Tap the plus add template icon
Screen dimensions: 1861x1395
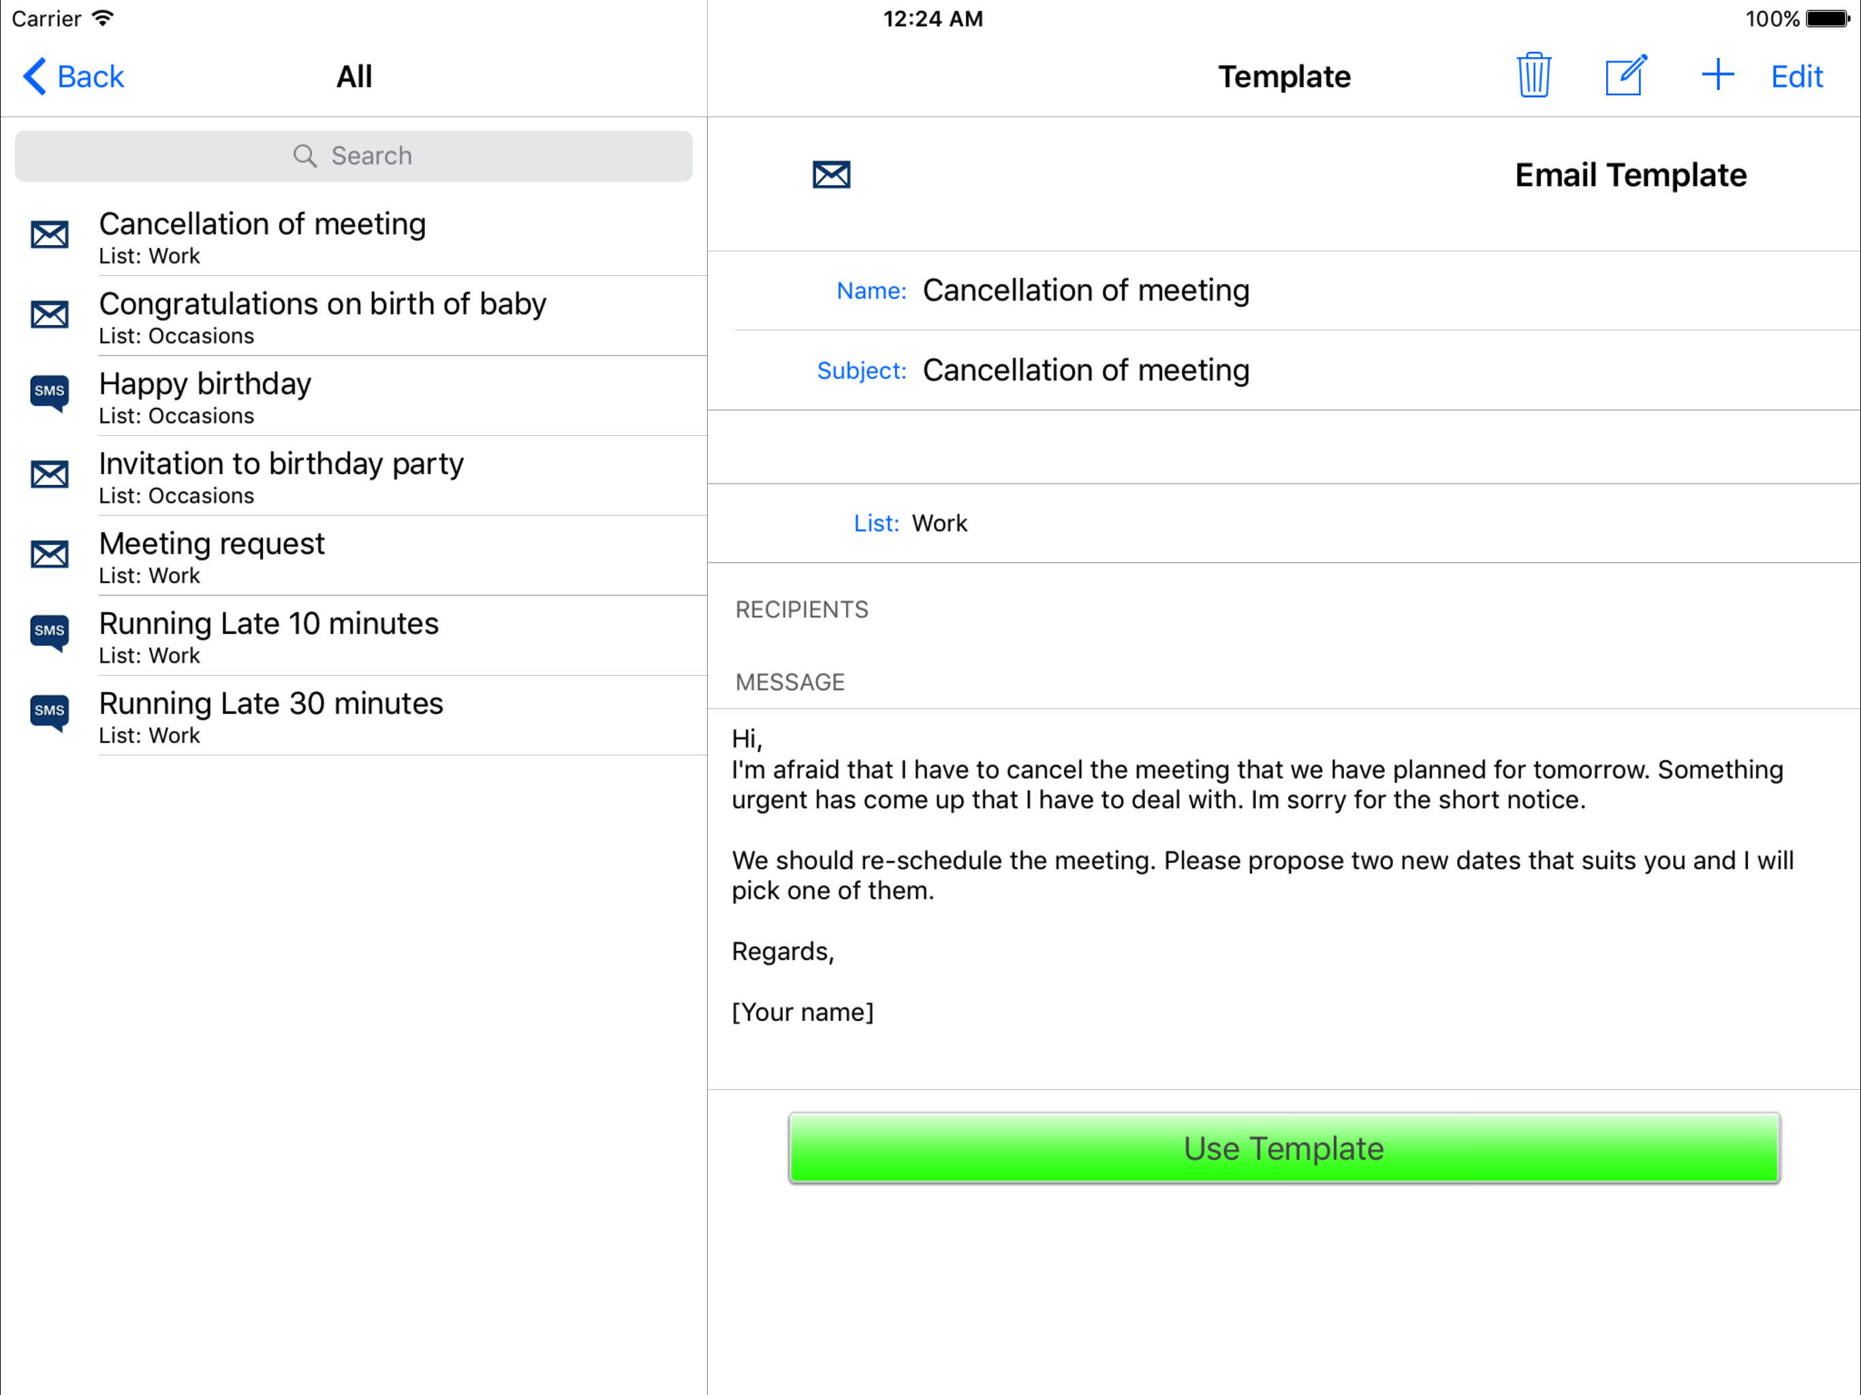[x=1717, y=76]
